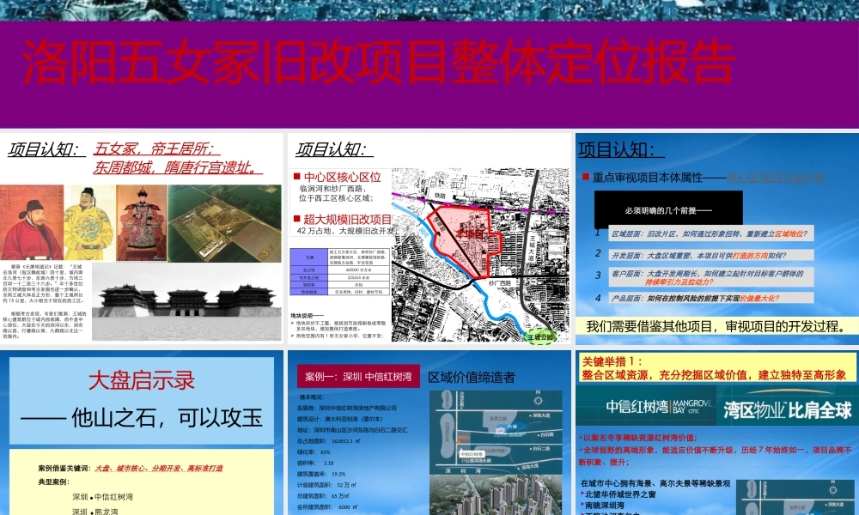Open the 关键举措1 slide

(x=717, y=433)
